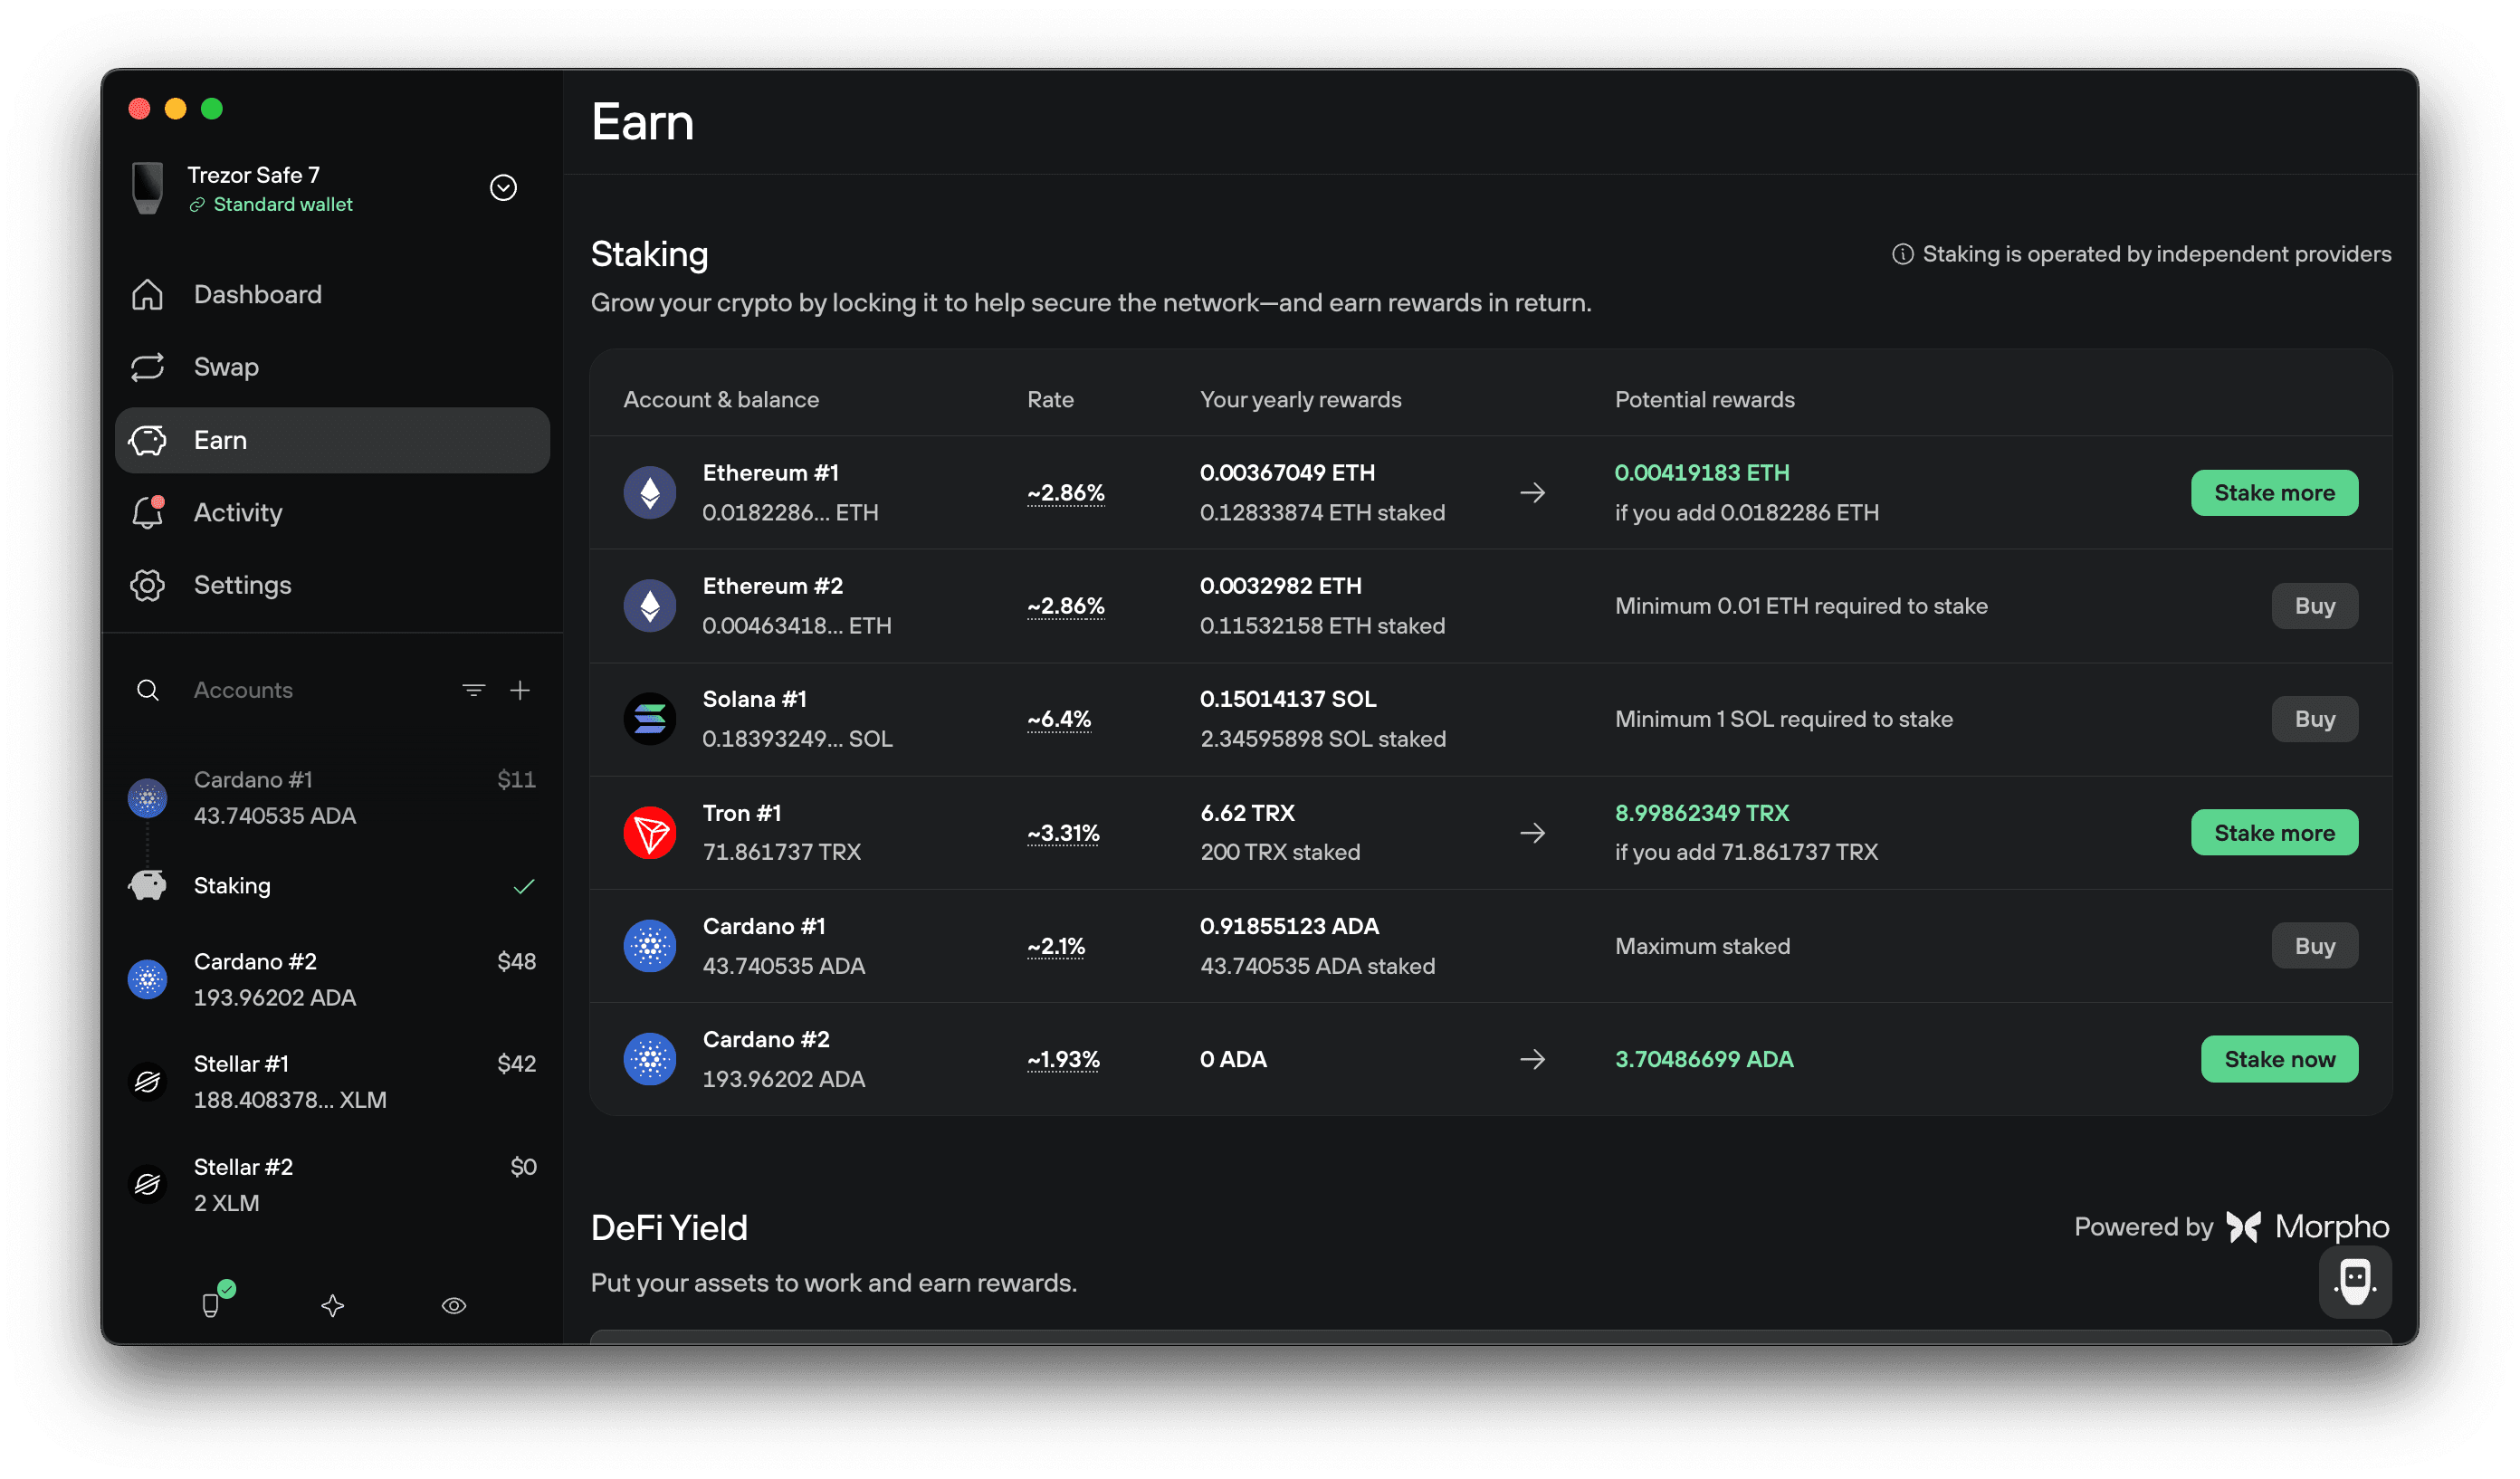This screenshot has height=1479, width=2520.
Task: Click the accounts search magnifier icon
Action: 148,690
